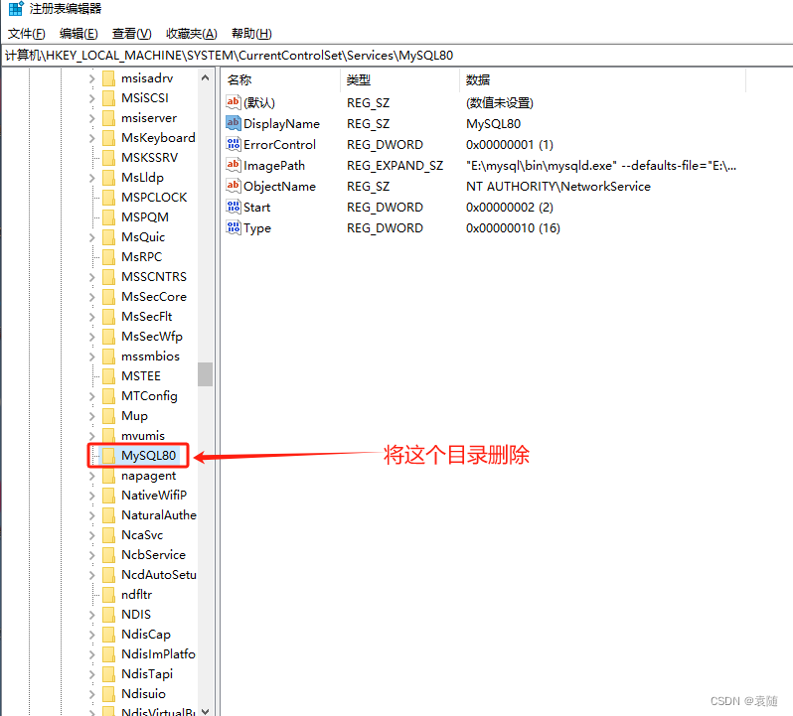Select the NcbService registry key
793x716 pixels.
[153, 555]
